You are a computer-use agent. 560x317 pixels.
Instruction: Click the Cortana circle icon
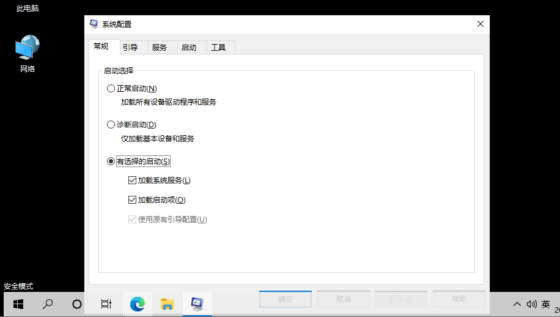77,304
